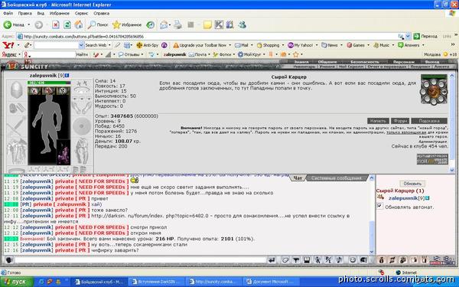This screenshot has width=459, height=287.
Task: Open the пуск Start button
Action: tap(17, 282)
